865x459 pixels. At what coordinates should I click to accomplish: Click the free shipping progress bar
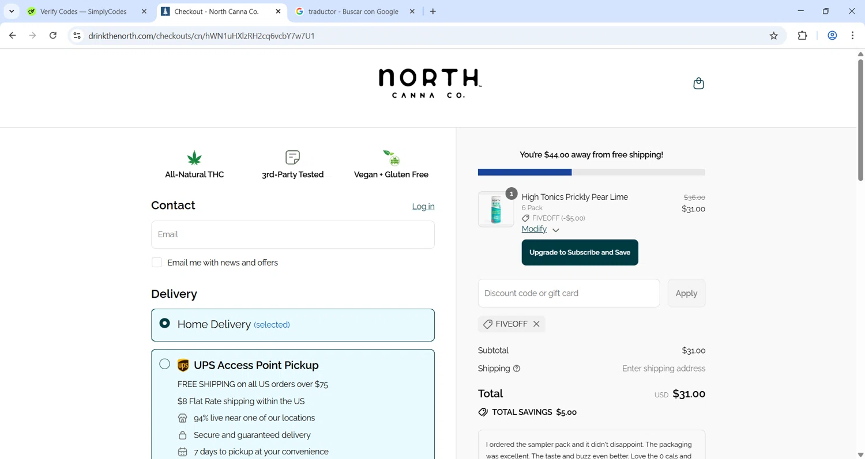click(x=591, y=172)
